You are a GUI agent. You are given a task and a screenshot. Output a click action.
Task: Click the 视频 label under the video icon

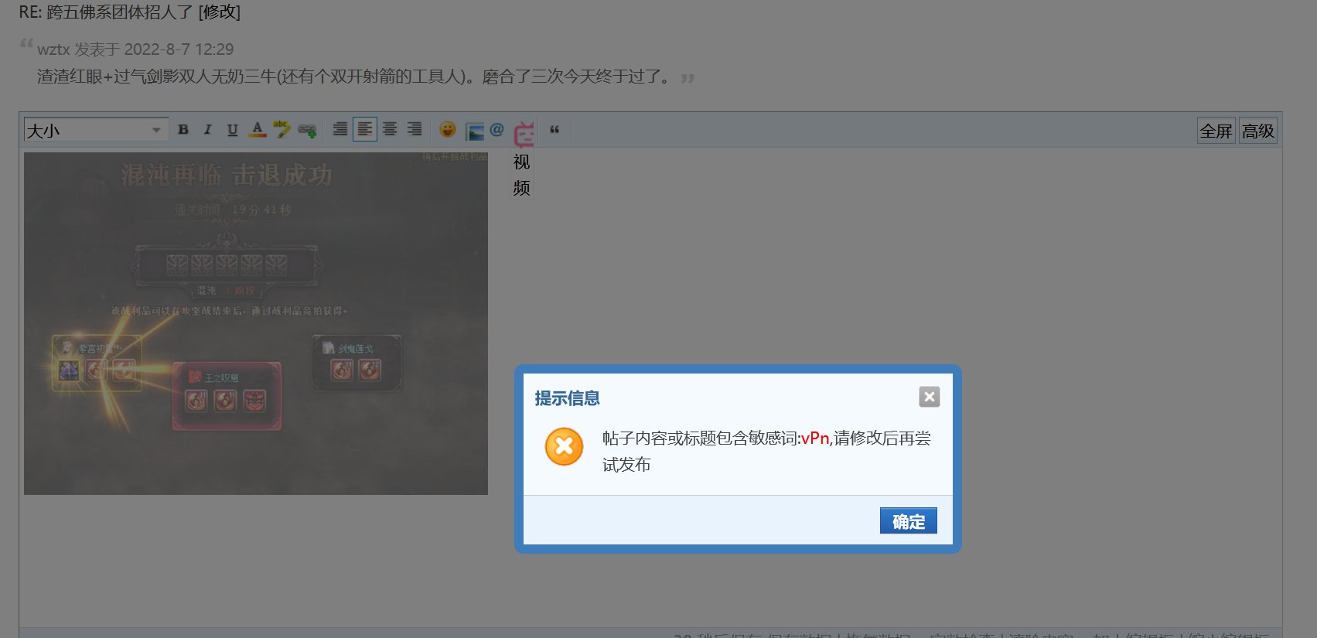click(x=522, y=175)
